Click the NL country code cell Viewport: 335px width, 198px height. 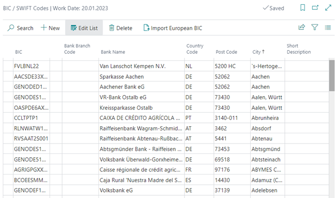[x=199, y=66]
